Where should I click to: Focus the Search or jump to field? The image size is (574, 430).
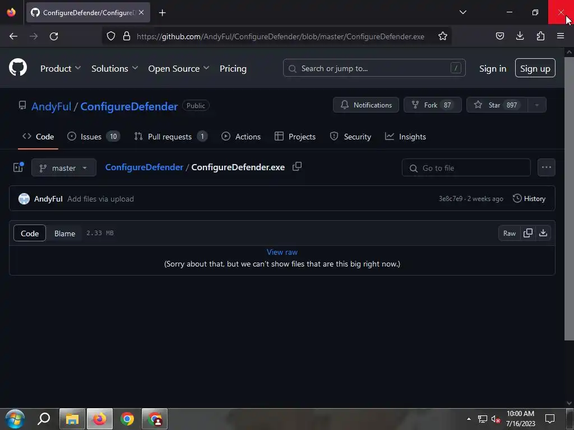[x=374, y=68]
